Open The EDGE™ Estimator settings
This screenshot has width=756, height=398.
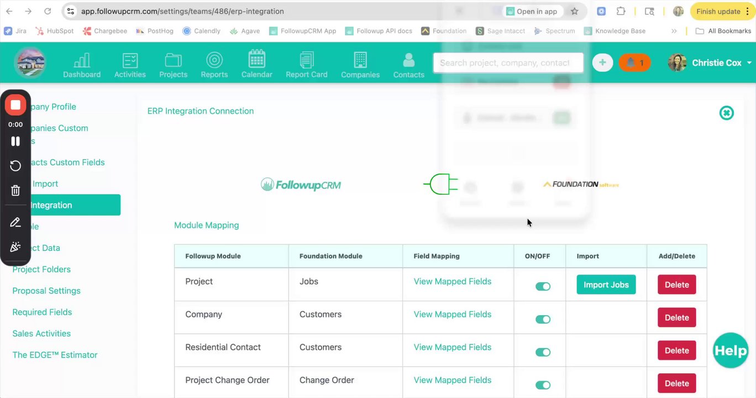(x=55, y=355)
